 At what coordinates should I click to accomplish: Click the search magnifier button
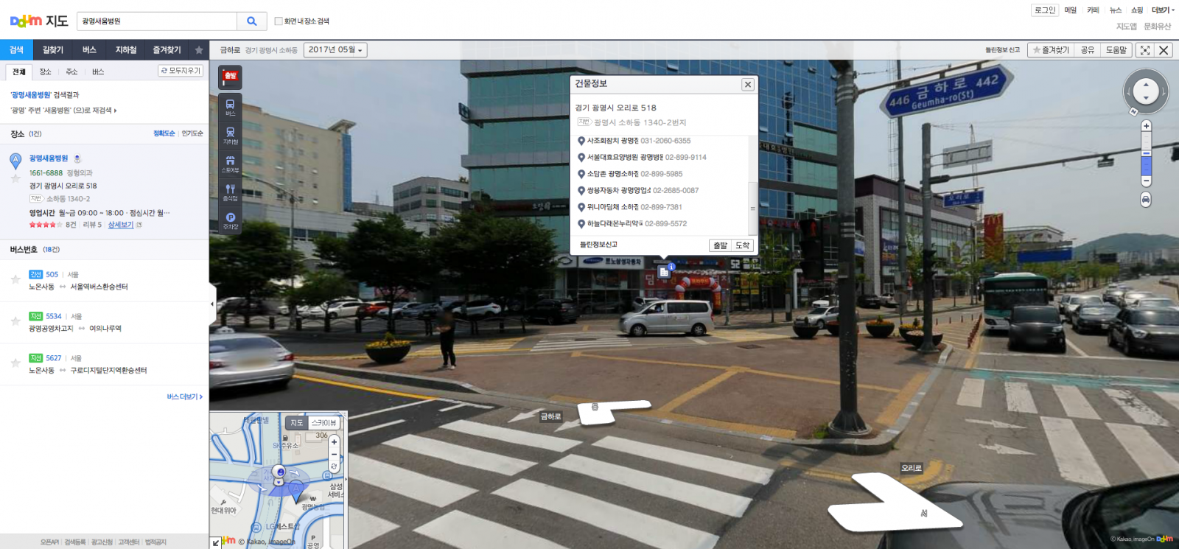251,21
